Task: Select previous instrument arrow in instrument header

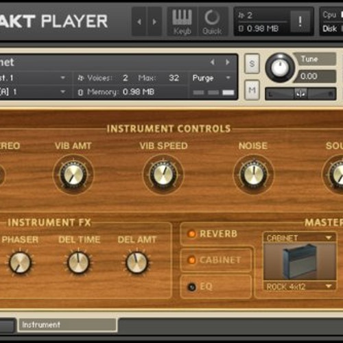Action: tap(213, 62)
